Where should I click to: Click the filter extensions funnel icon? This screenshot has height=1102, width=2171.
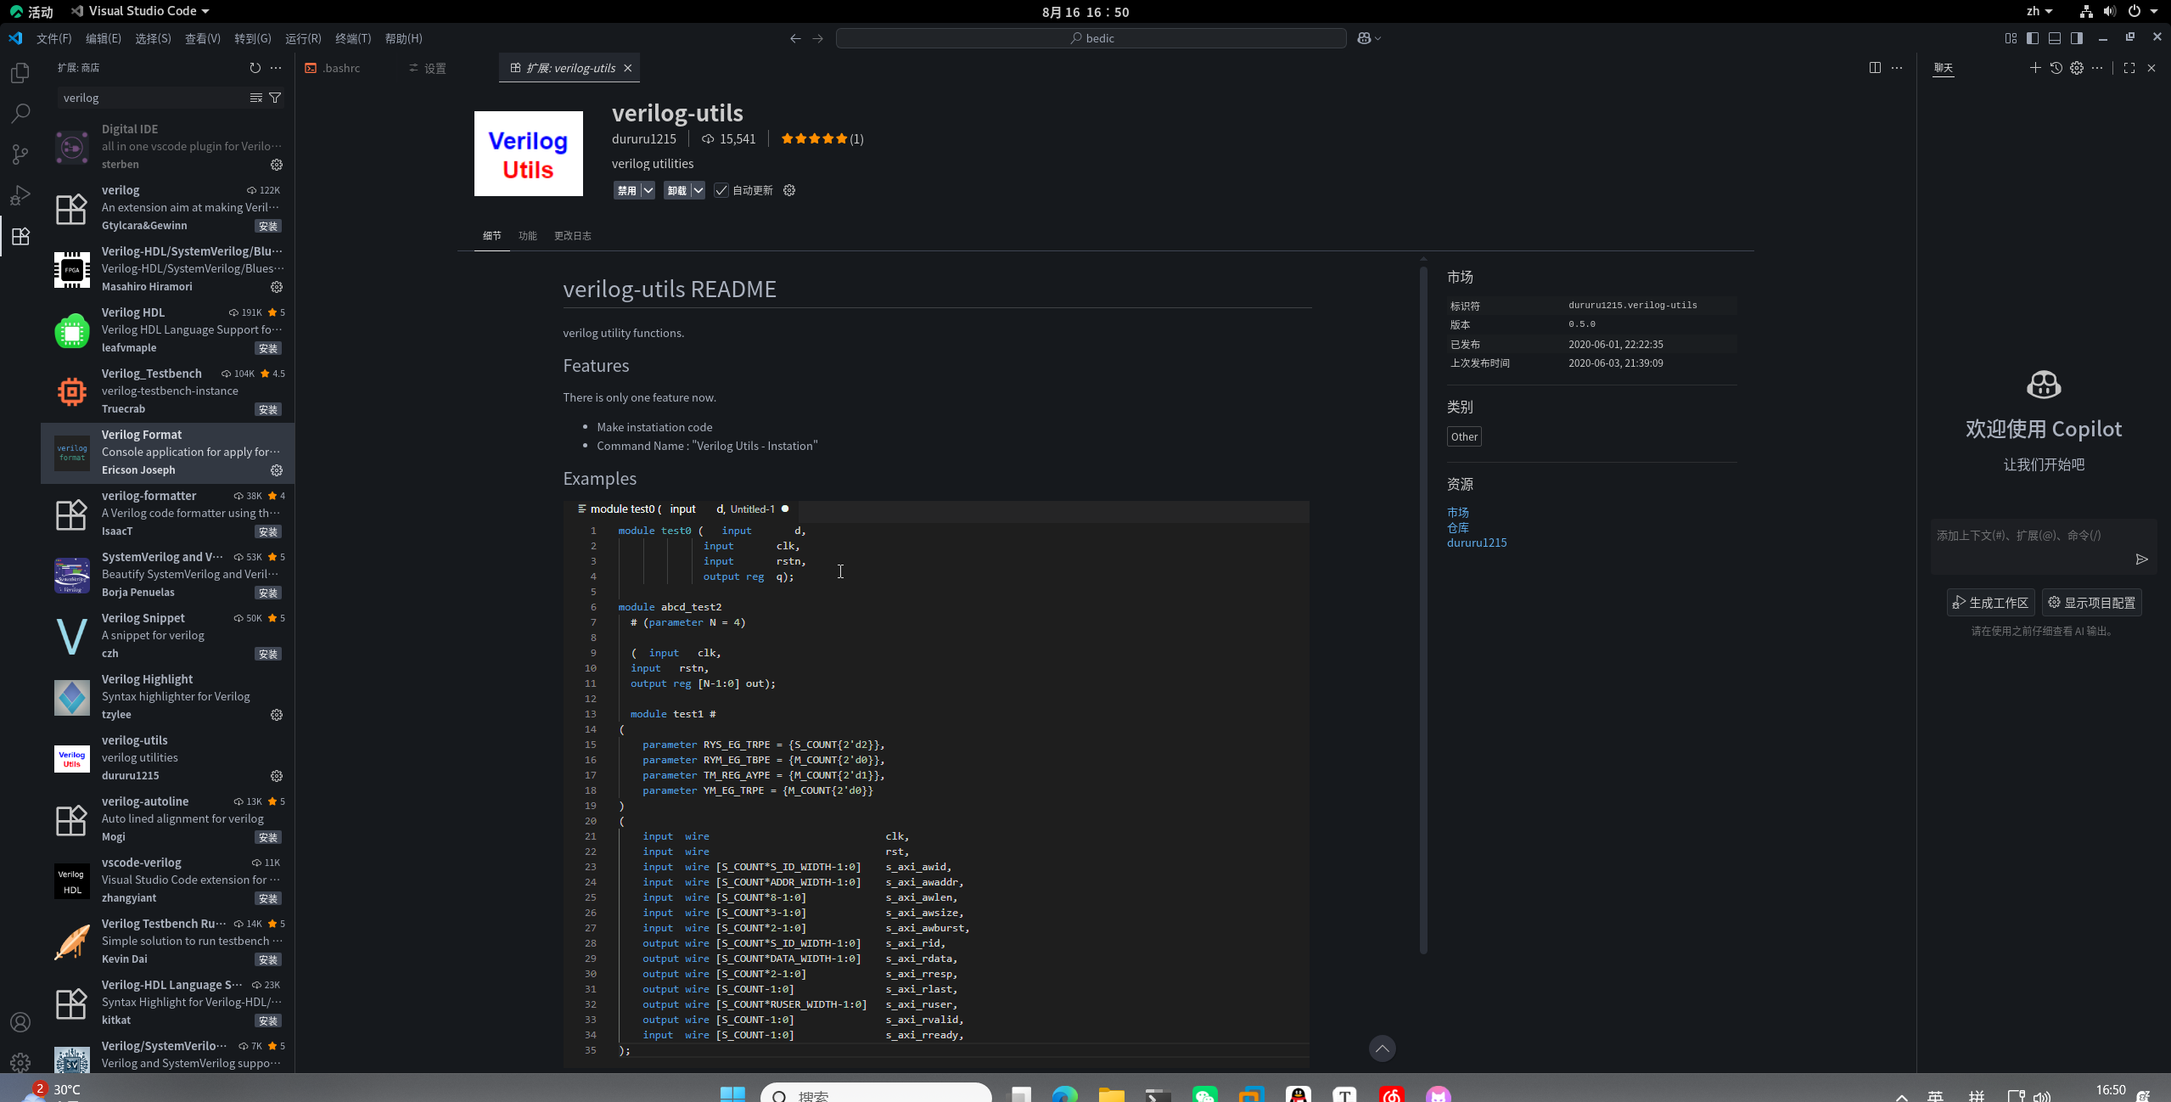[275, 98]
